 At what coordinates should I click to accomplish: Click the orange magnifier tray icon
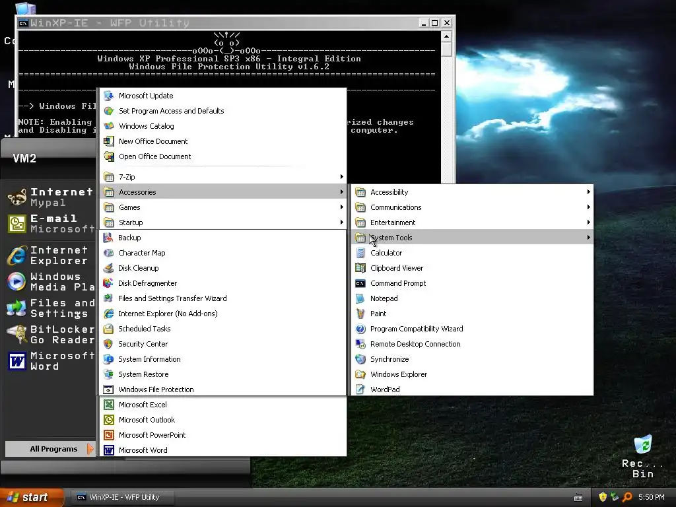[627, 497]
